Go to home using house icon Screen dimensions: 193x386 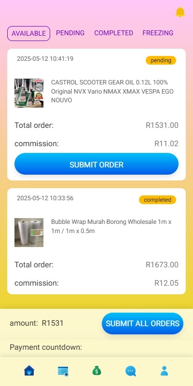click(29, 371)
